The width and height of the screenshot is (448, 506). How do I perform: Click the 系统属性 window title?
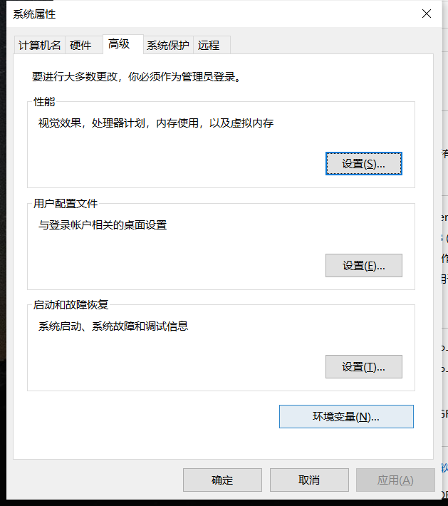(x=34, y=14)
